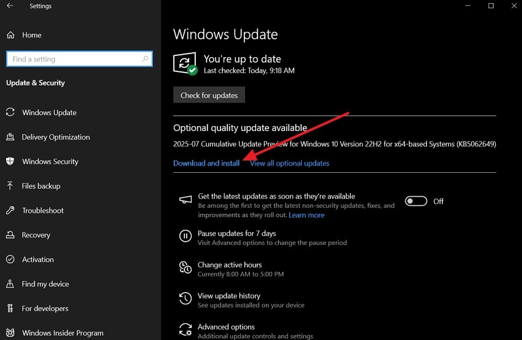
Task: Open Advanced options
Action: click(x=226, y=326)
